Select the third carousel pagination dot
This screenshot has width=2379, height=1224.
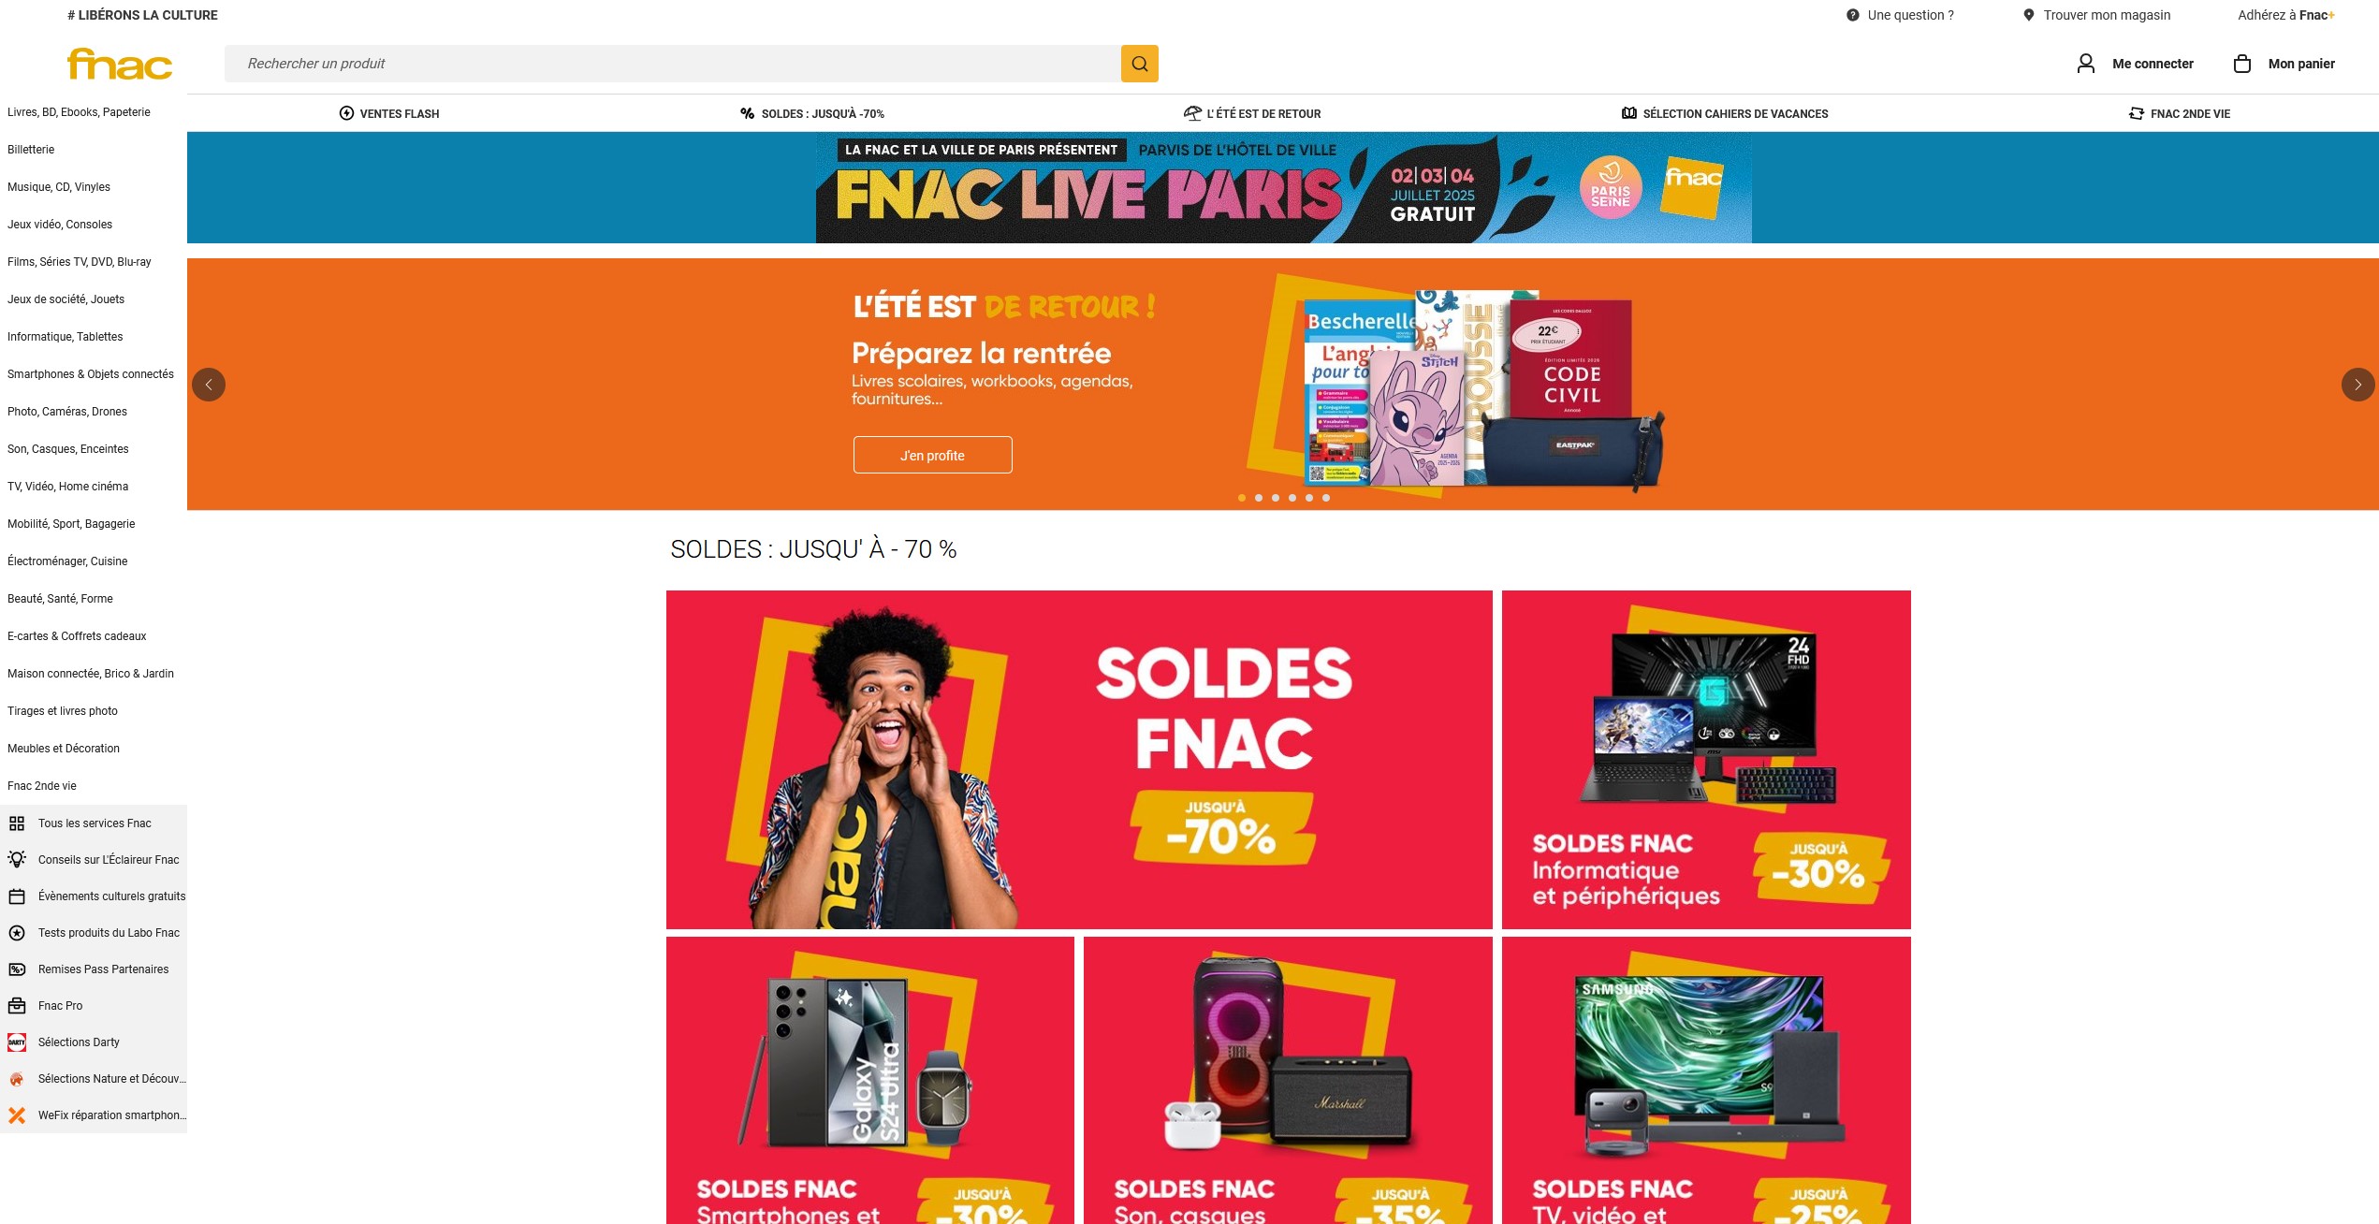click(x=1276, y=498)
